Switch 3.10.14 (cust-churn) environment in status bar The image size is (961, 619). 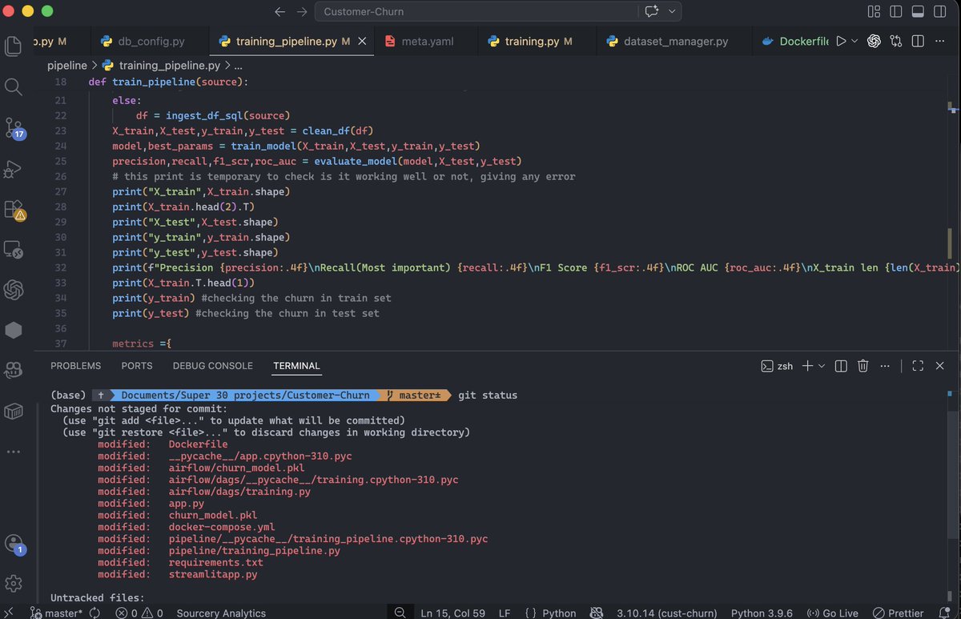click(667, 613)
